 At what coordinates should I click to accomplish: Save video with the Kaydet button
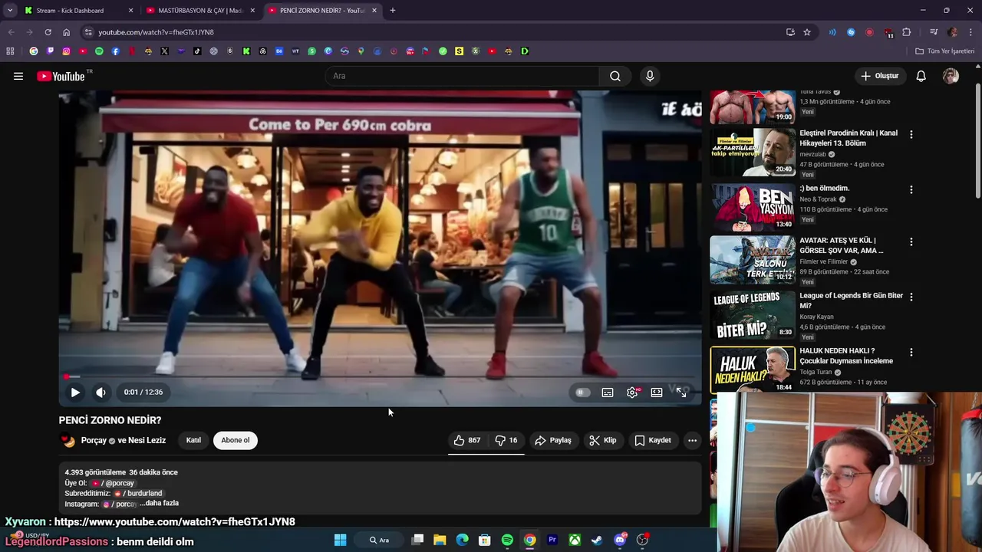[x=653, y=440]
